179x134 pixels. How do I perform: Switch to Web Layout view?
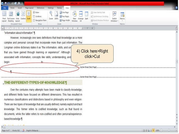pyautogui.click(x=17, y=17)
